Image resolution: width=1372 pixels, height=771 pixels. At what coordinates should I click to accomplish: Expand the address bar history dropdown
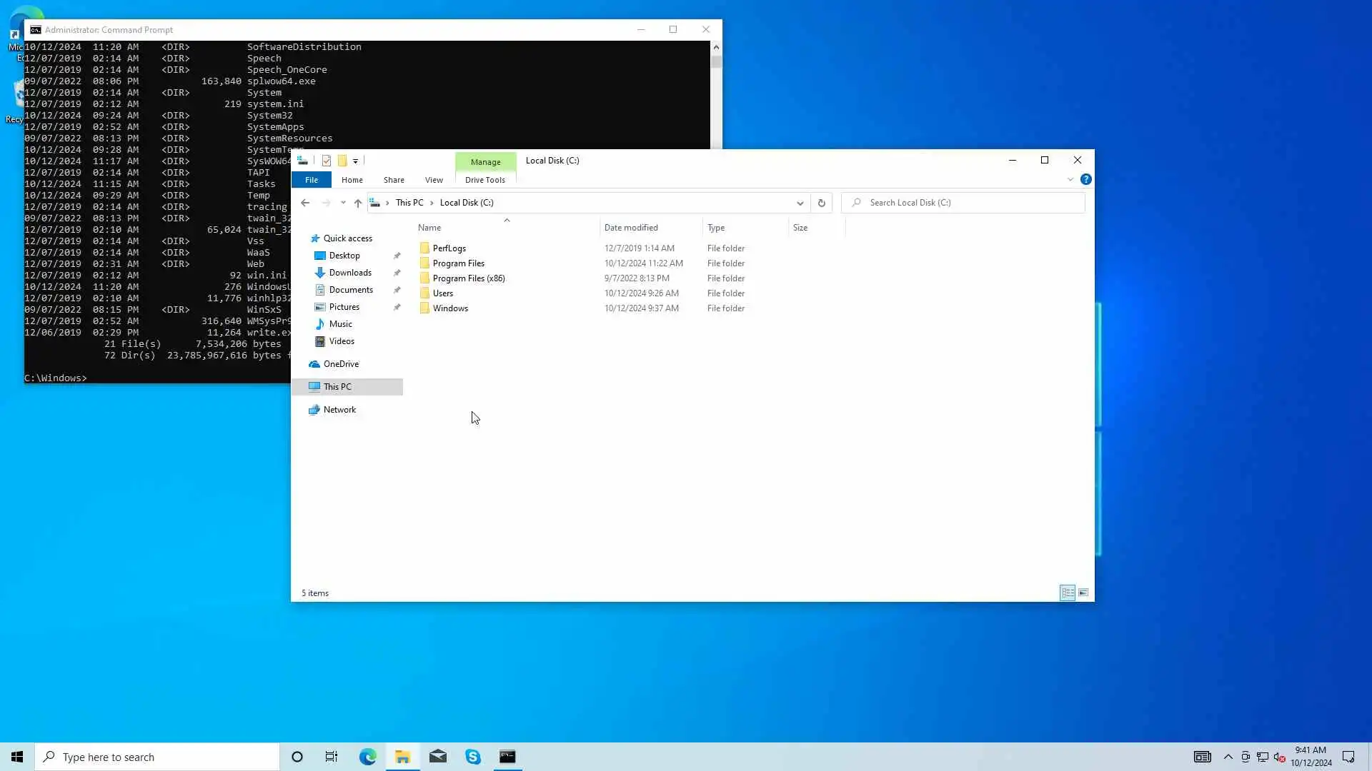[x=800, y=203]
